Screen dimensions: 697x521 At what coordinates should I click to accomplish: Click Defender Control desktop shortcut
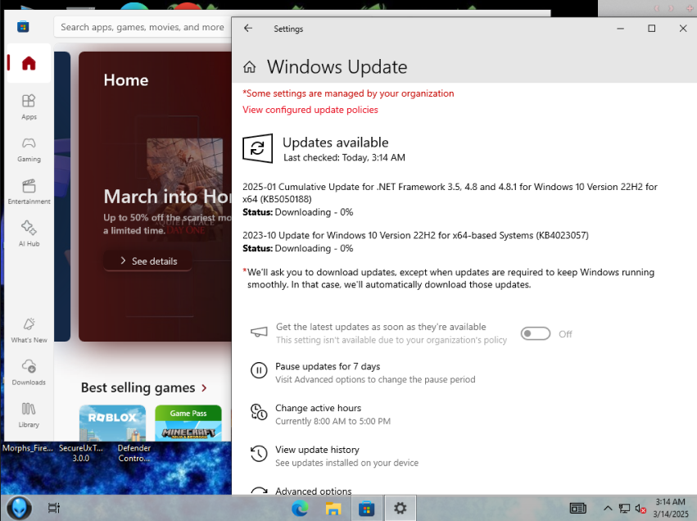134,453
